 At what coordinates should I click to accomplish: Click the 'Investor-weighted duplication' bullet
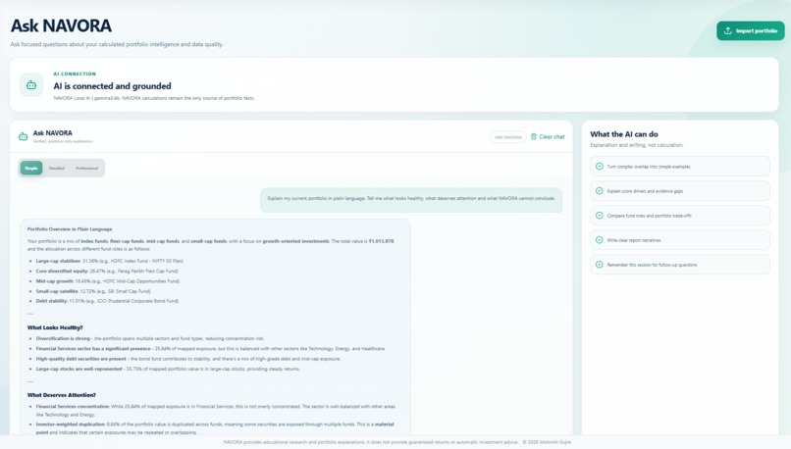click(215, 428)
